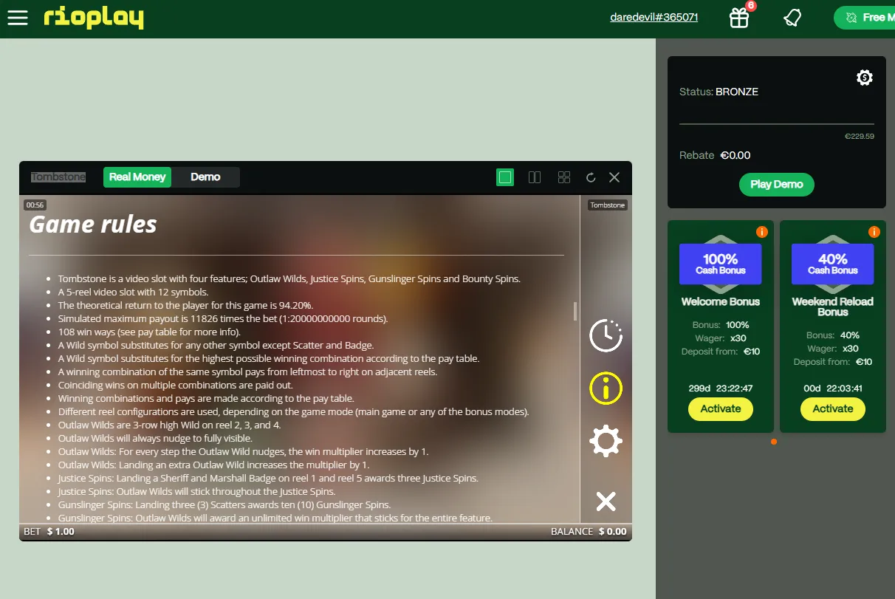
Task: Click the BRONZE status progress bar
Action: click(x=777, y=123)
